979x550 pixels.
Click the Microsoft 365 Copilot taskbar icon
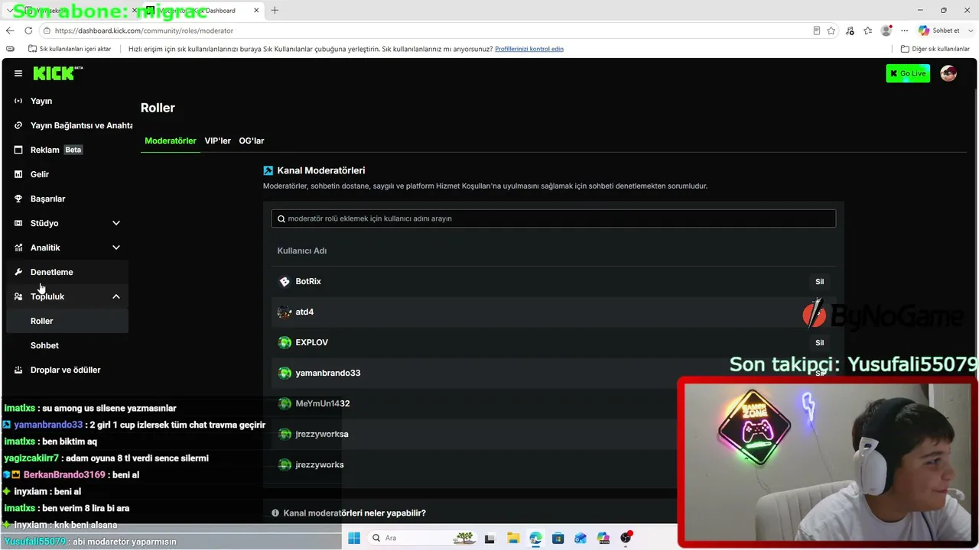point(603,538)
